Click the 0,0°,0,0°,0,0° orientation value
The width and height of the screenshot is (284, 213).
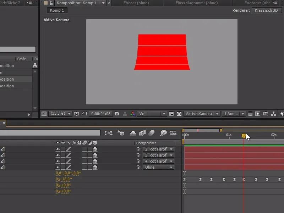tap(68, 173)
